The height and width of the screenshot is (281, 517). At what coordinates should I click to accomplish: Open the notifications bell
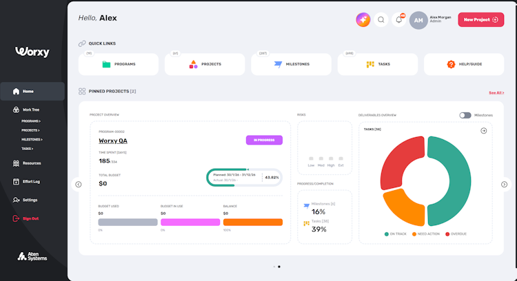tap(398, 20)
